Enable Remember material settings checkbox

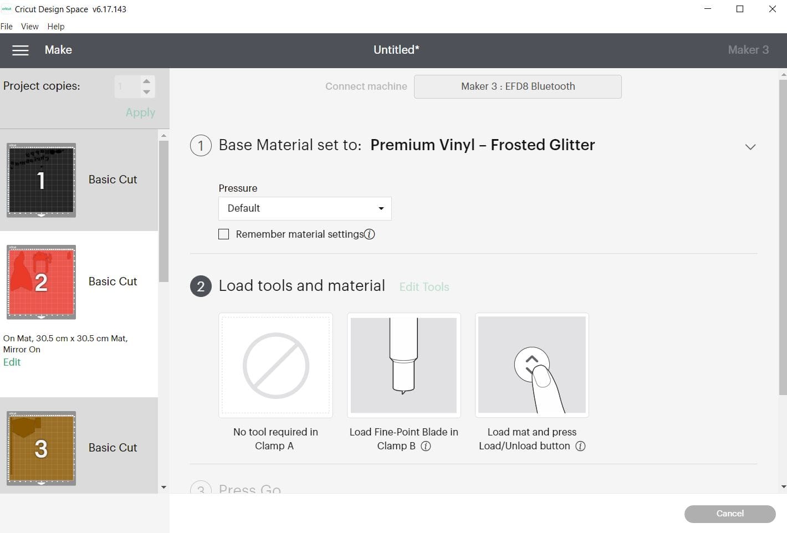(224, 234)
